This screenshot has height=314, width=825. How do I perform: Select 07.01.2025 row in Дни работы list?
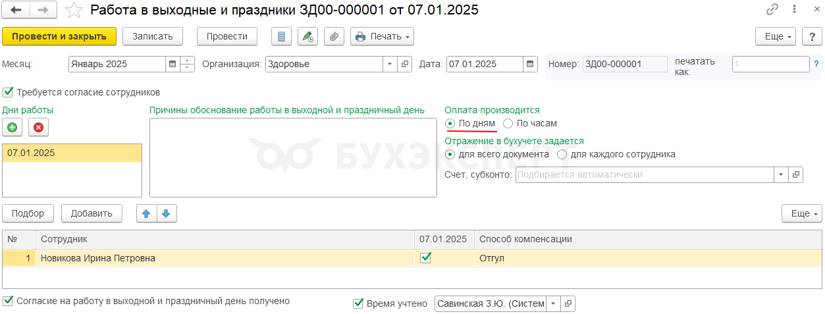tap(72, 153)
